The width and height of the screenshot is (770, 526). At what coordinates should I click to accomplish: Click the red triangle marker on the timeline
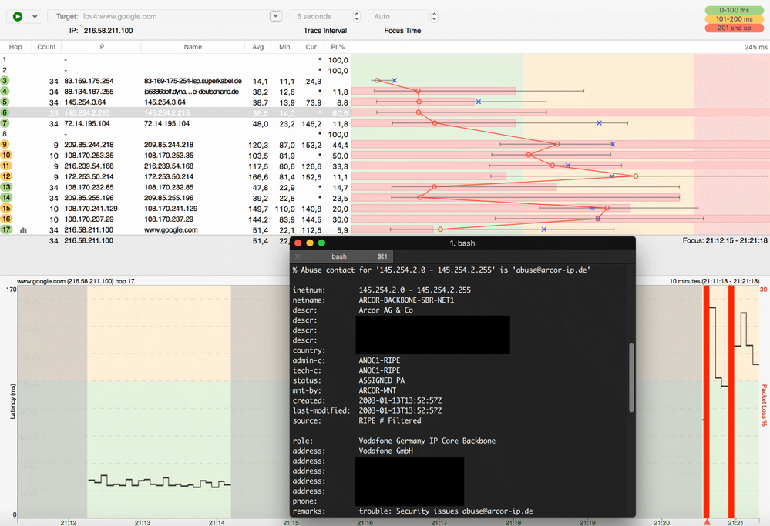coord(707,521)
